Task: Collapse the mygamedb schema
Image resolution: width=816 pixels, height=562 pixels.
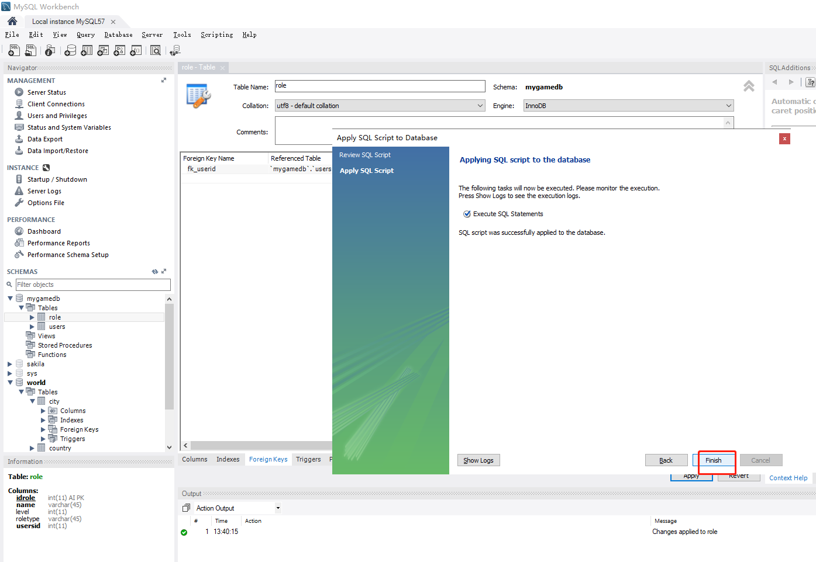Action: point(10,299)
